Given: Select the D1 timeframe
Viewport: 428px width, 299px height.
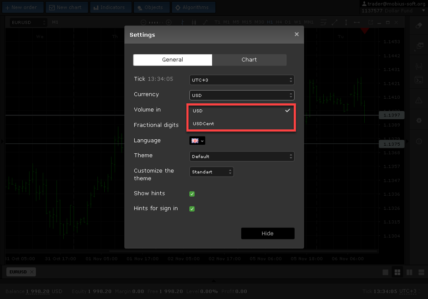Looking at the screenshot, I should coord(288,22).
